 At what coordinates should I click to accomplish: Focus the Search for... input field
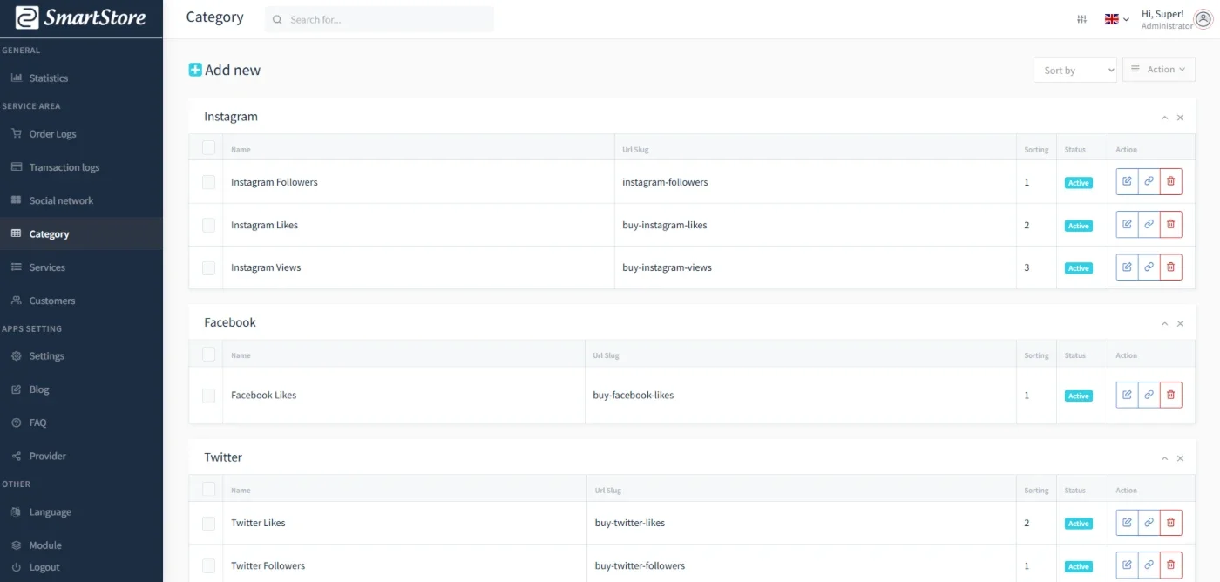379,19
